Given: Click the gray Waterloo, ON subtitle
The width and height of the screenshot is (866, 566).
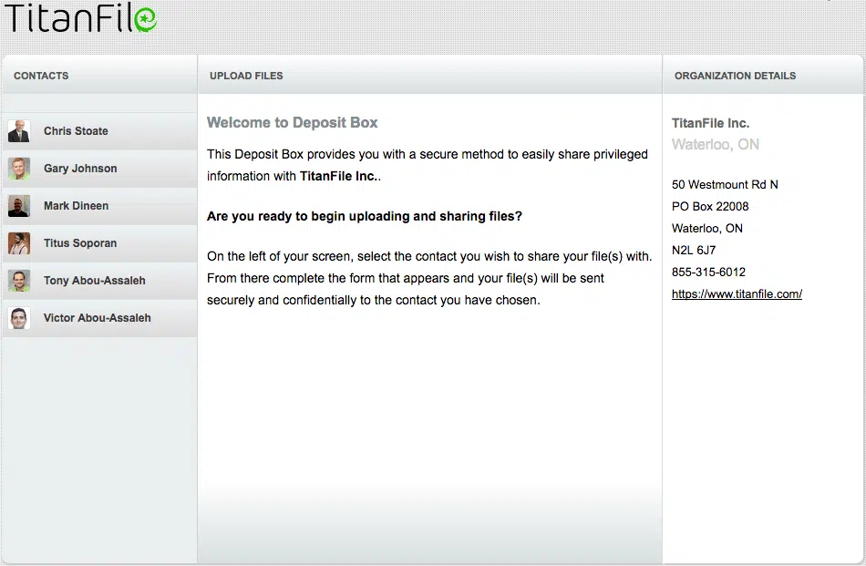Looking at the screenshot, I should pos(716,145).
